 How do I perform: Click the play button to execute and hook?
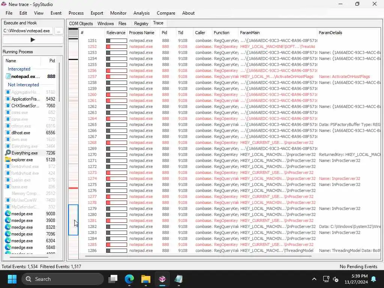[x=33, y=40]
